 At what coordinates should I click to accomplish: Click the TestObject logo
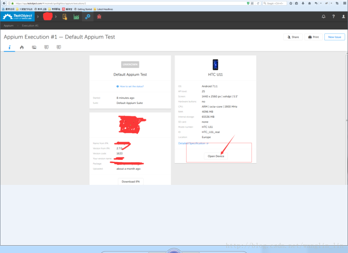pos(18,17)
